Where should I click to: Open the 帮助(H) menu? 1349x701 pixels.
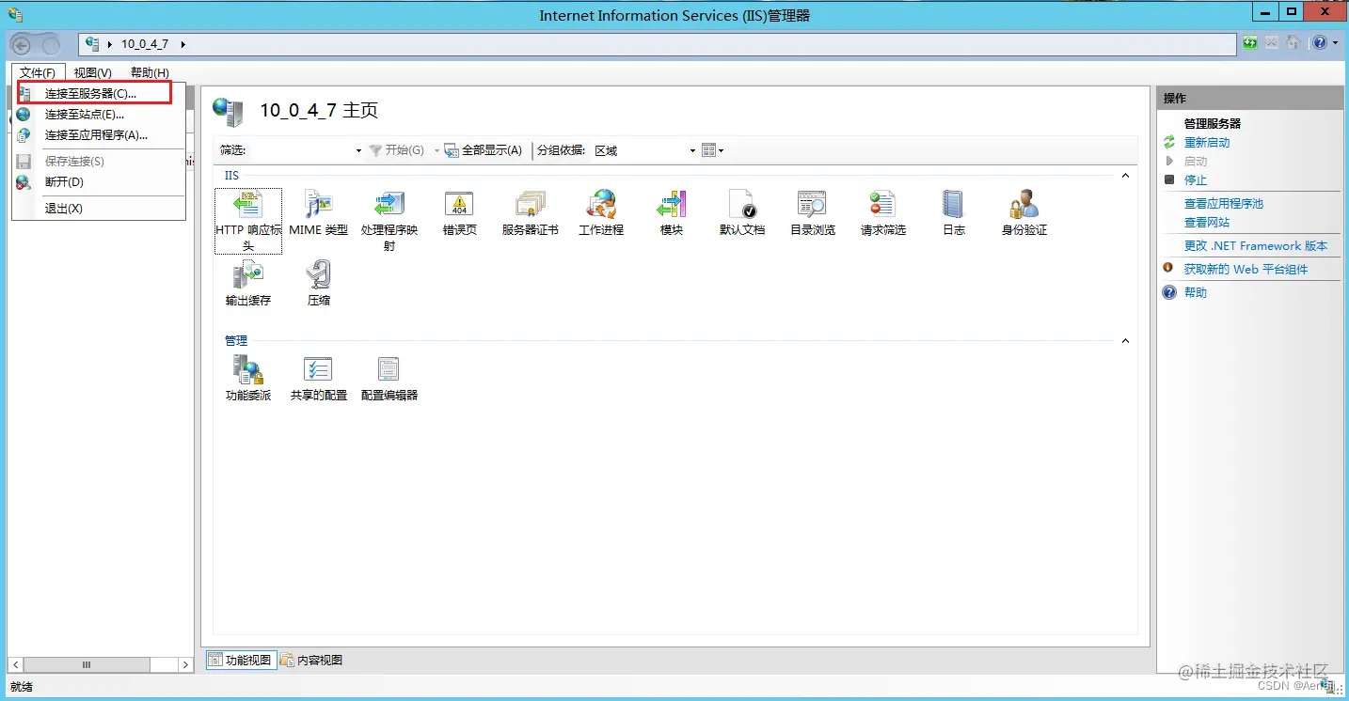[150, 72]
